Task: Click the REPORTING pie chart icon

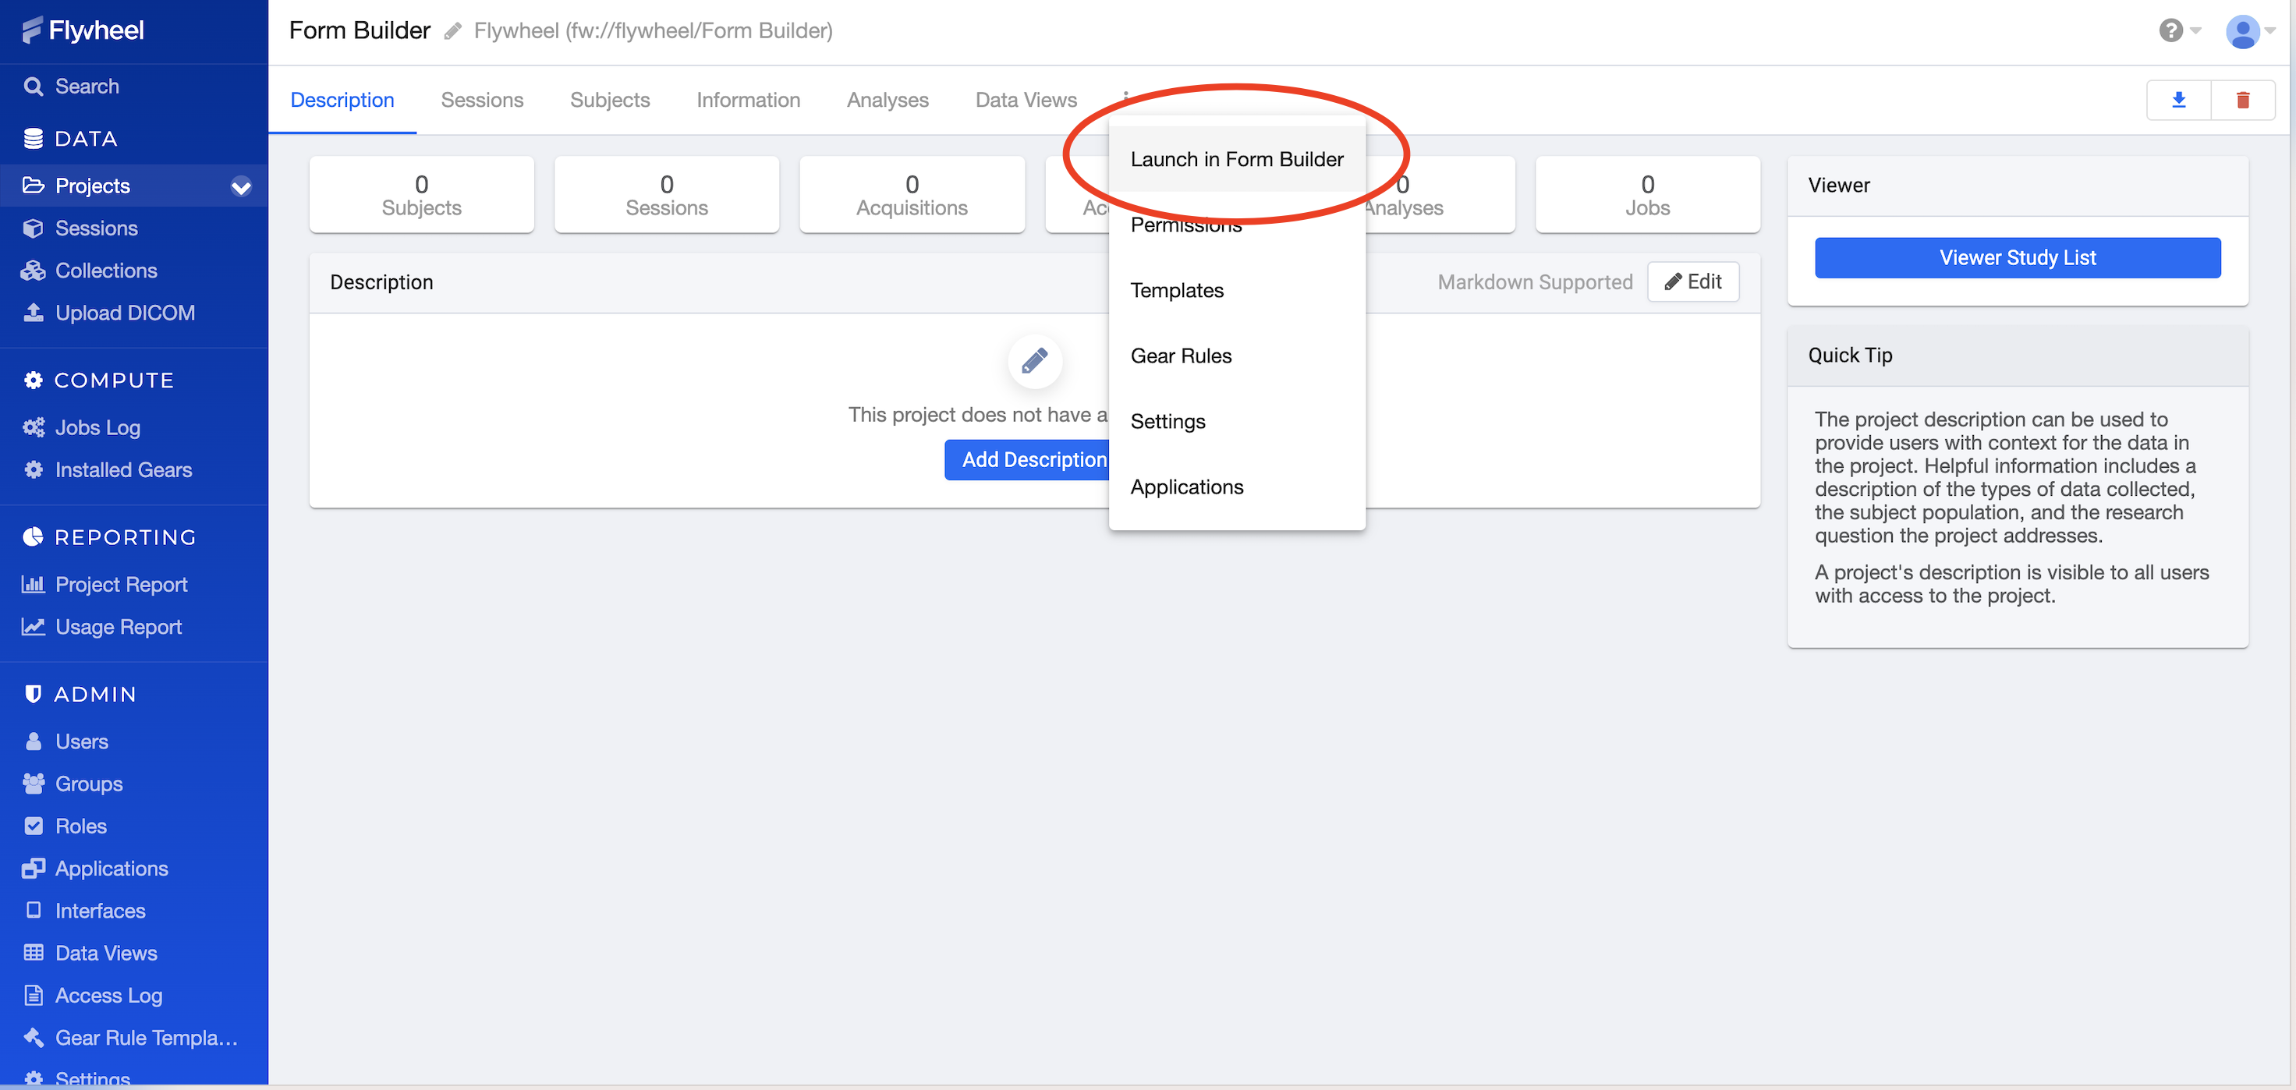Action: tap(33, 536)
